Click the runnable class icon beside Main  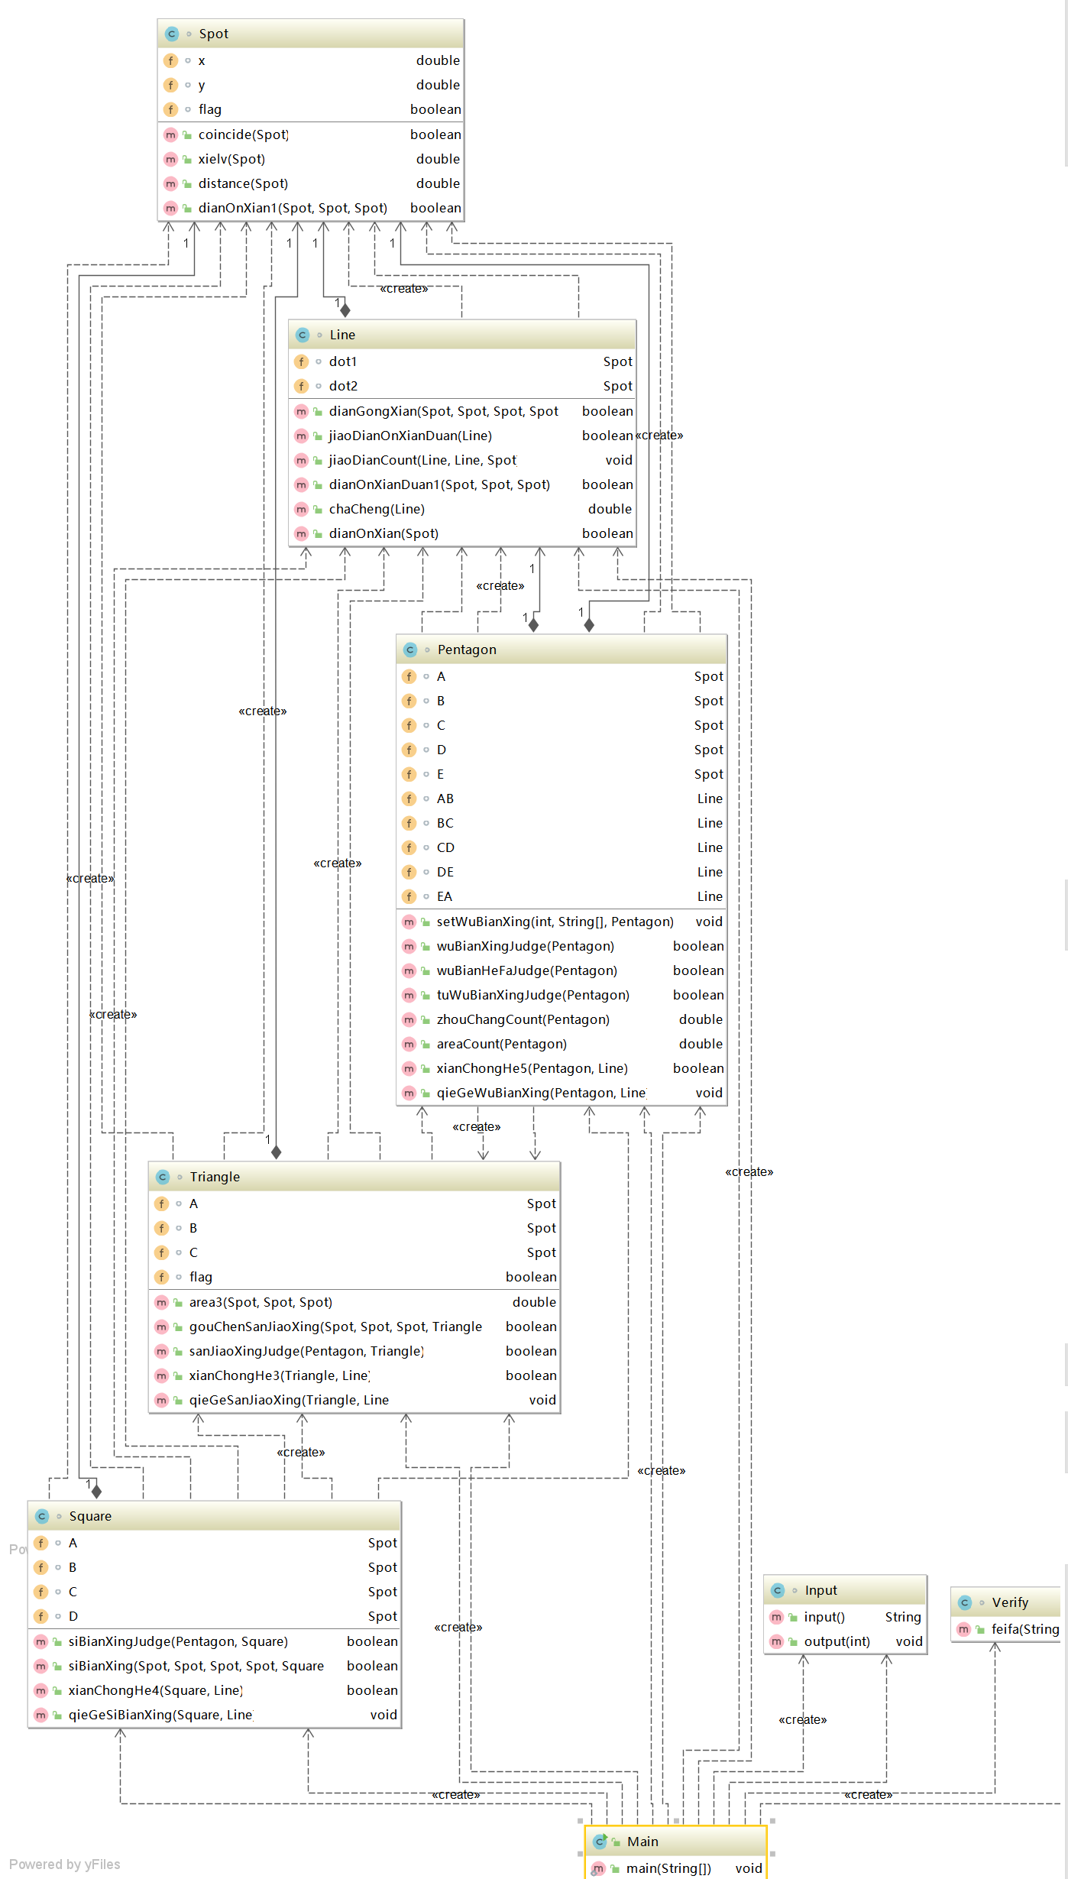[x=600, y=1842]
